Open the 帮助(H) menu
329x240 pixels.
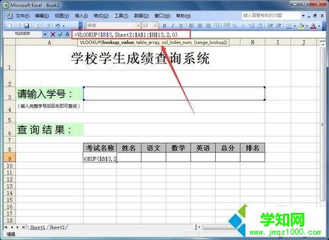184,16
